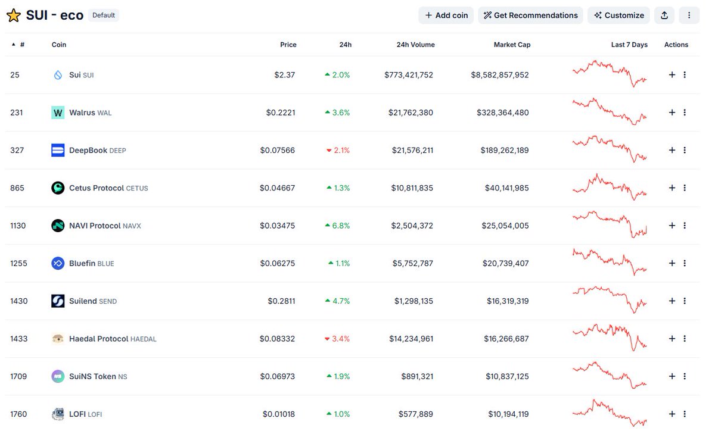Open the DeepBook coin link

98,150
